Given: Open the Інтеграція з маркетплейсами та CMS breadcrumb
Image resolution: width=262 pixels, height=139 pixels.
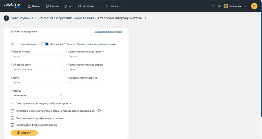Looking at the screenshot, I should click(66, 18).
